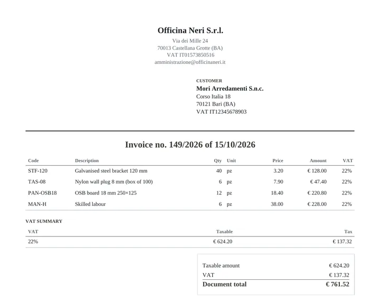380x301 pixels.
Task: Click the price 38.00
Action: pos(277,204)
